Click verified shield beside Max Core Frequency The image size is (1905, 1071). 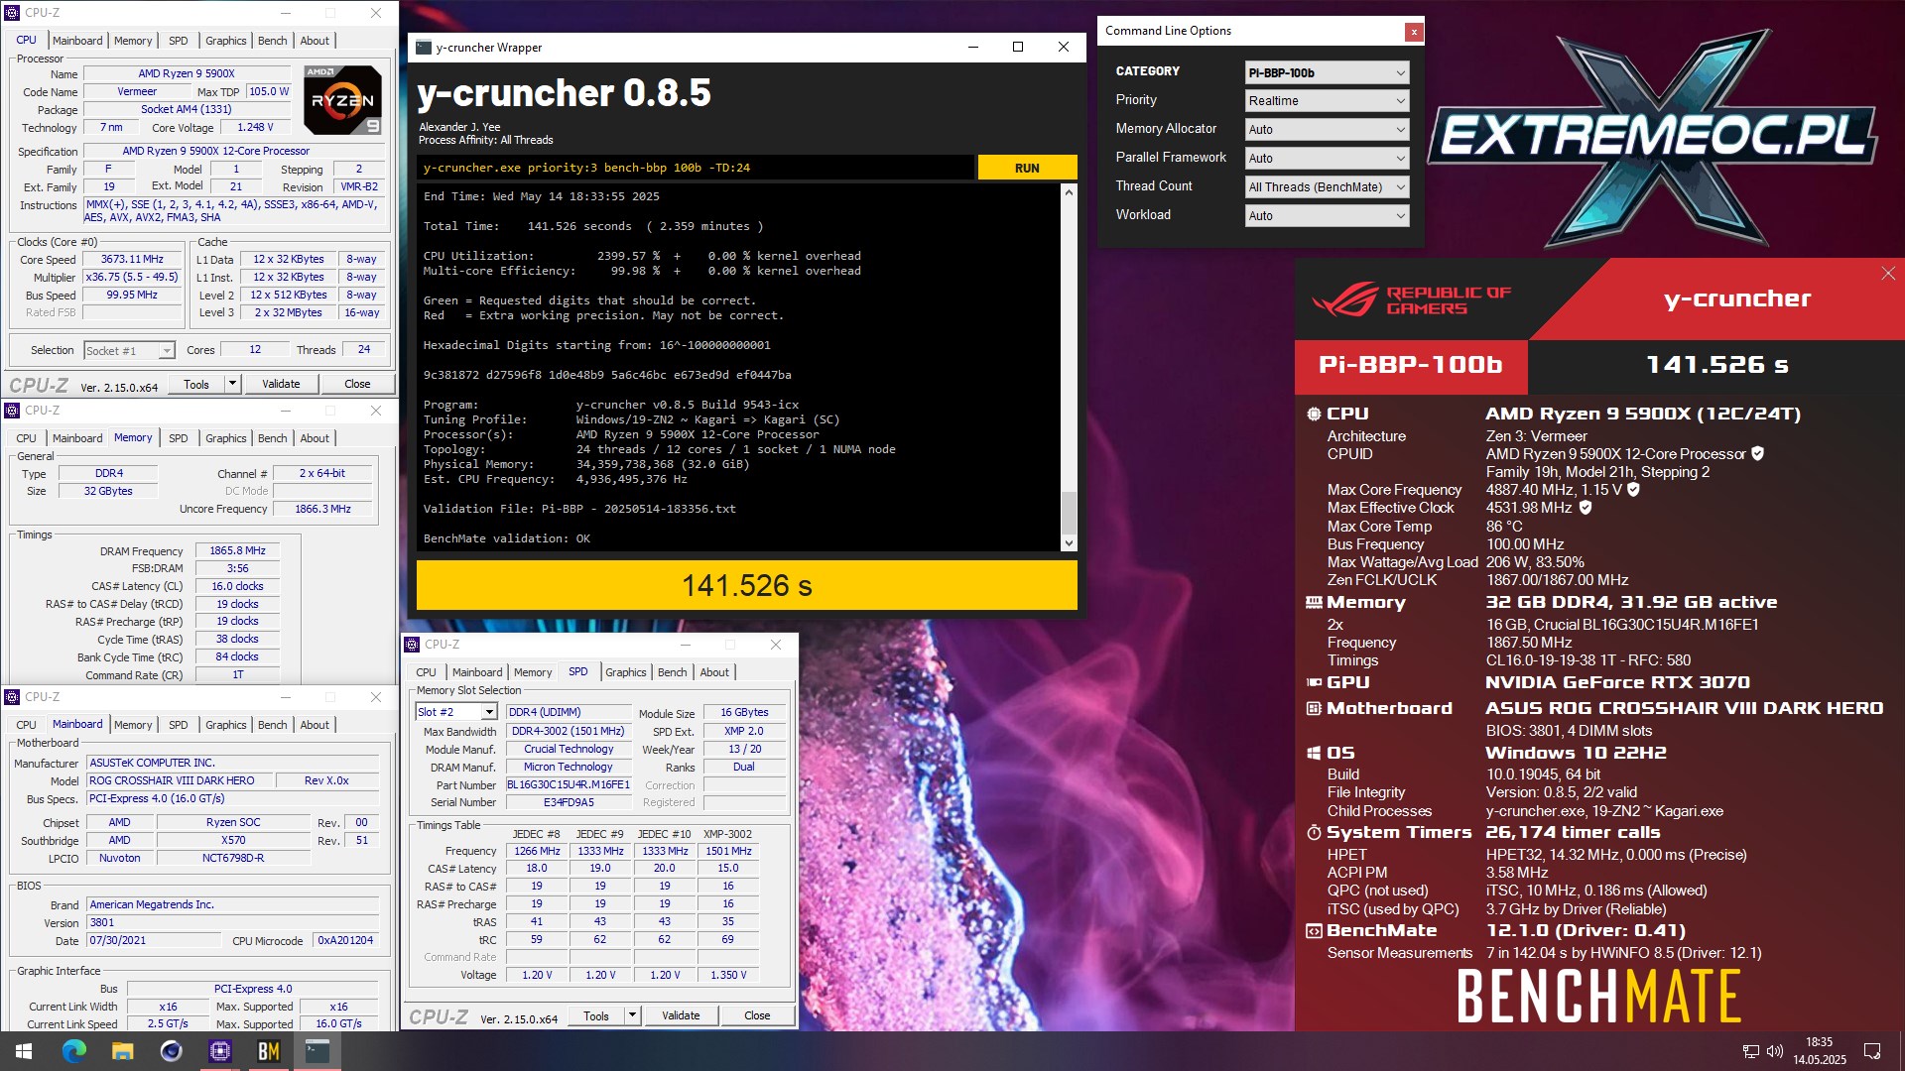tap(1633, 490)
